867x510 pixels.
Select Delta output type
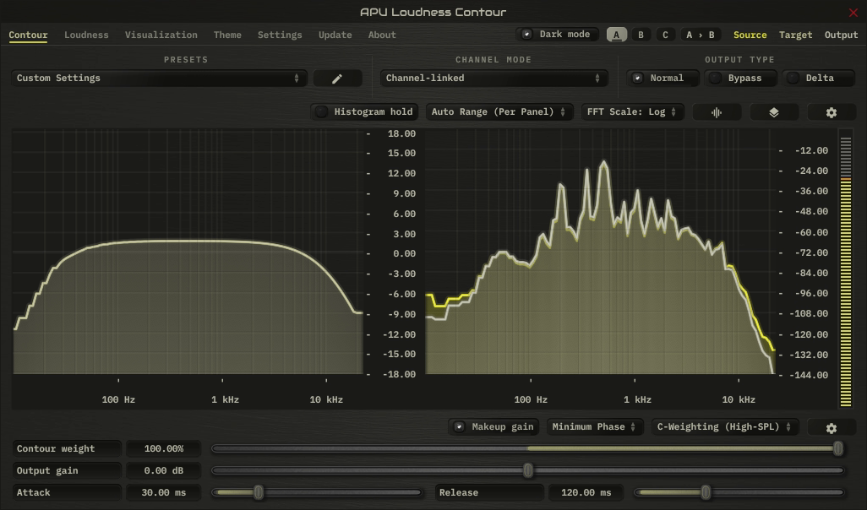pyautogui.click(x=819, y=79)
